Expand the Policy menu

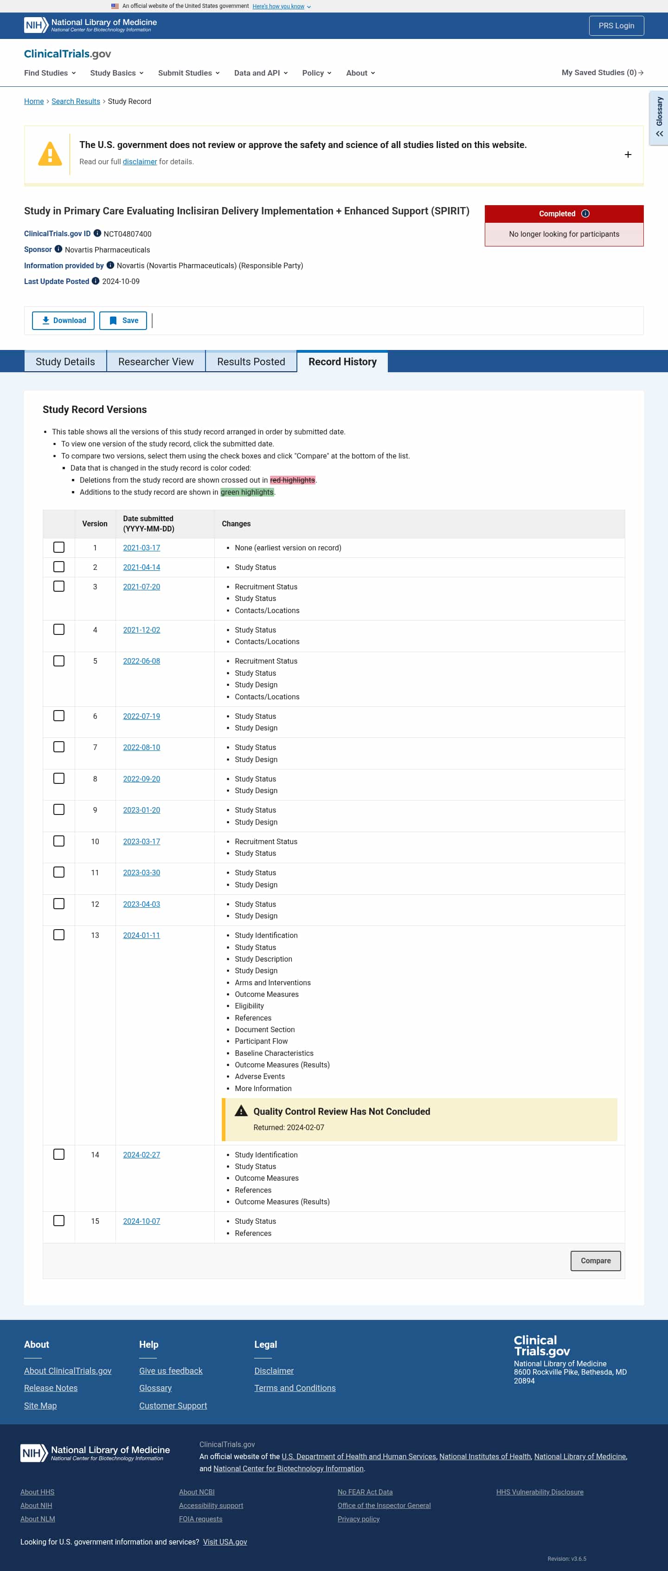click(317, 72)
